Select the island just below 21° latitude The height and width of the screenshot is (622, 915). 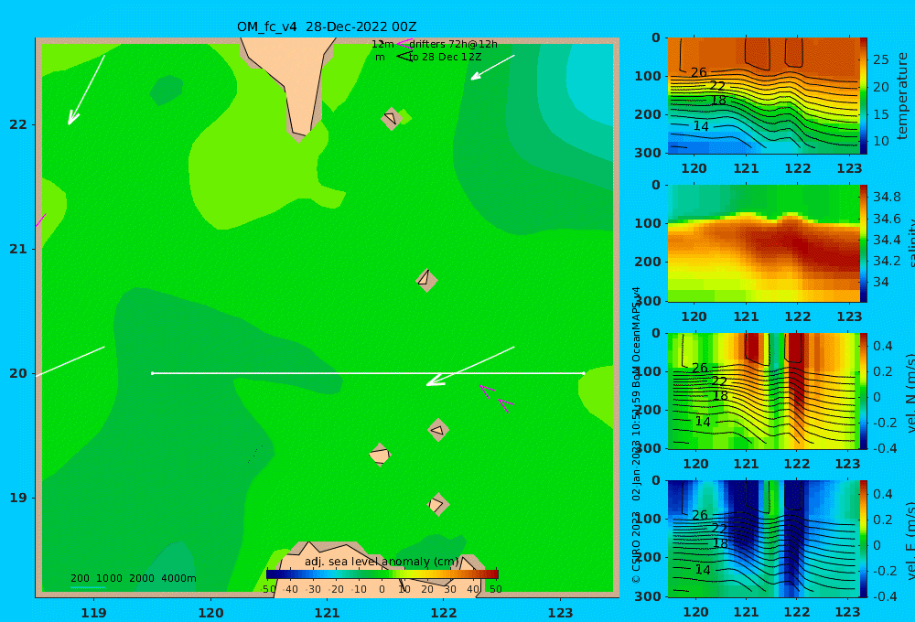click(426, 280)
